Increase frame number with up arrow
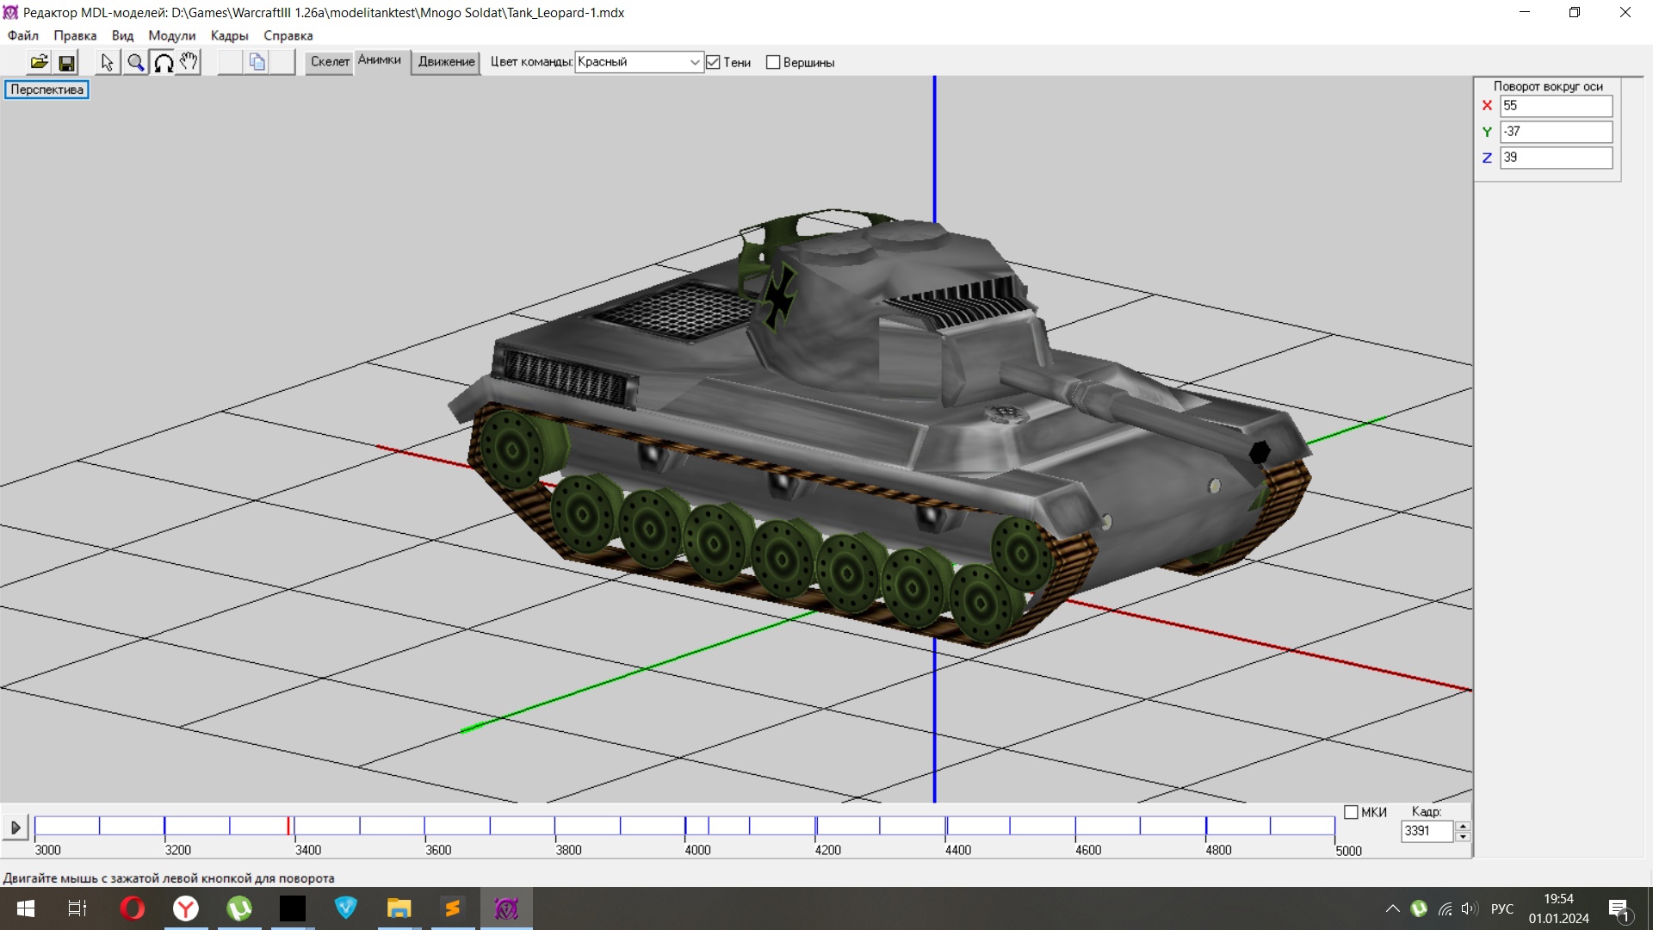 pos(1462,826)
